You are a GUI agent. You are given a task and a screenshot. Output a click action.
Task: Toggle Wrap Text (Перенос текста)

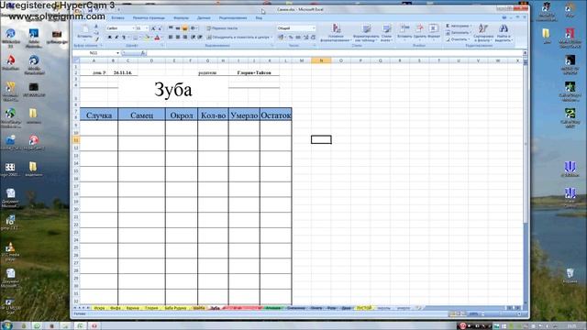tap(222, 28)
